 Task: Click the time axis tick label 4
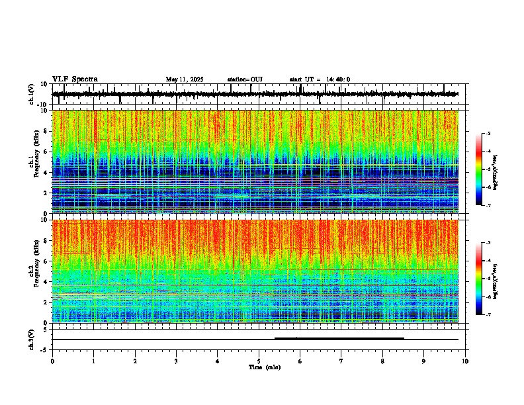(x=218, y=361)
